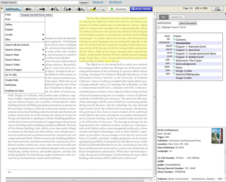Click the document search field containing 'architecture'
Image resolution: width=226 pixels, height=182 pixels.
(167, 23)
